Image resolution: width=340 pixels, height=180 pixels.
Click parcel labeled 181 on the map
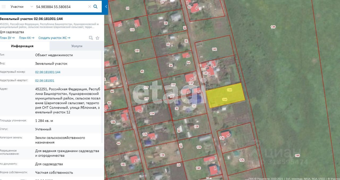[x=137, y=51]
